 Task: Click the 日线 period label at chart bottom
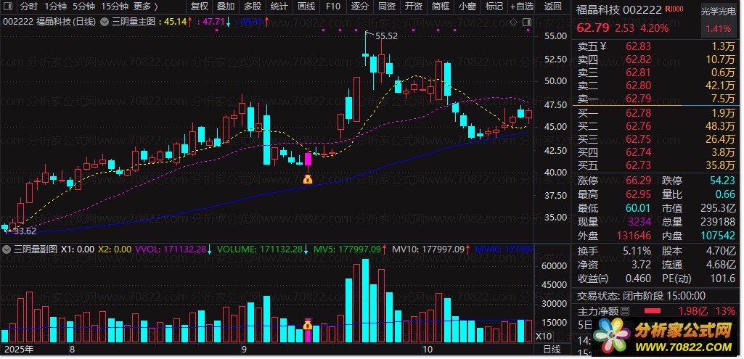552,350
